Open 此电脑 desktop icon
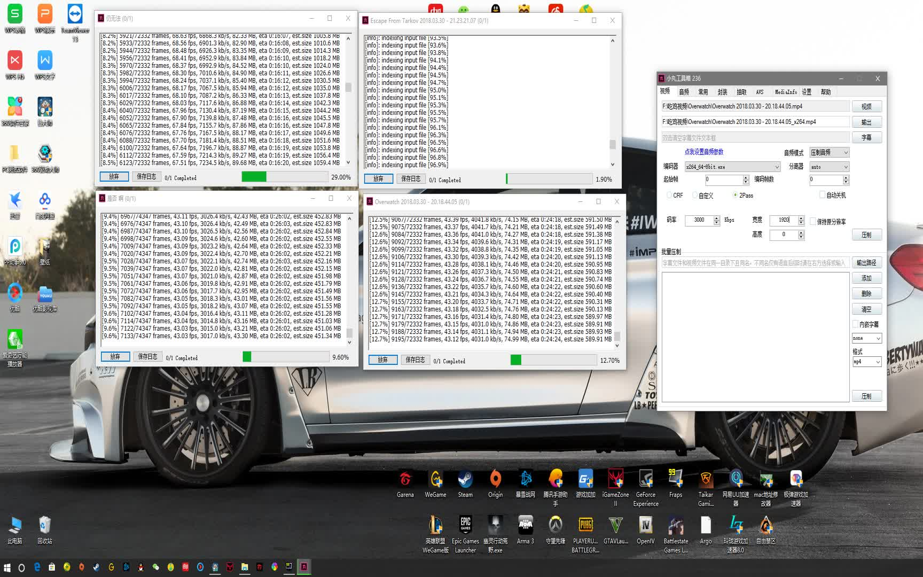Screen dimensions: 923x577 click(15, 530)
